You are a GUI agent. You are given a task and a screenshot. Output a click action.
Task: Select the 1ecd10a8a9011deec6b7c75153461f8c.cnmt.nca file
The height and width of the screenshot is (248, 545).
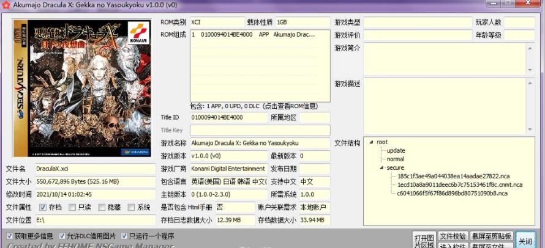point(460,185)
